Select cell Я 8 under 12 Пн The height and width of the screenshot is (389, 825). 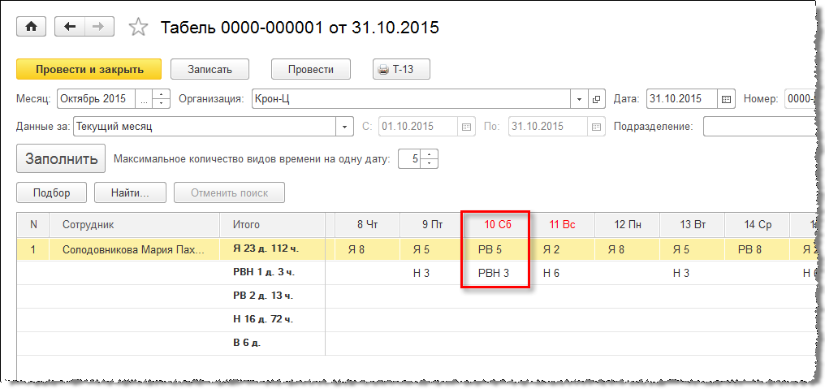pyautogui.click(x=627, y=249)
